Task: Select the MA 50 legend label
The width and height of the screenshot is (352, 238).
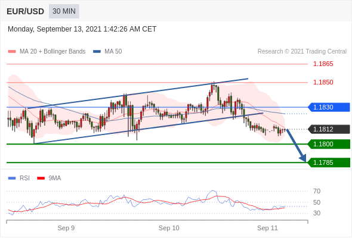Action: (113, 52)
